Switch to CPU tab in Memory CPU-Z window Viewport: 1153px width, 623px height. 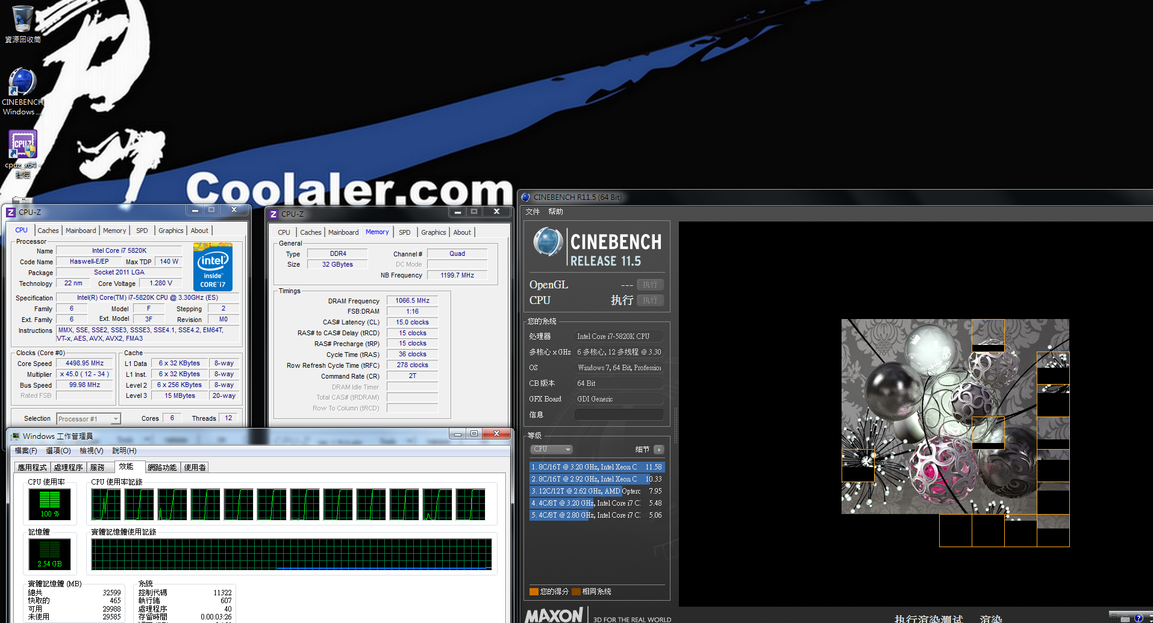click(284, 232)
